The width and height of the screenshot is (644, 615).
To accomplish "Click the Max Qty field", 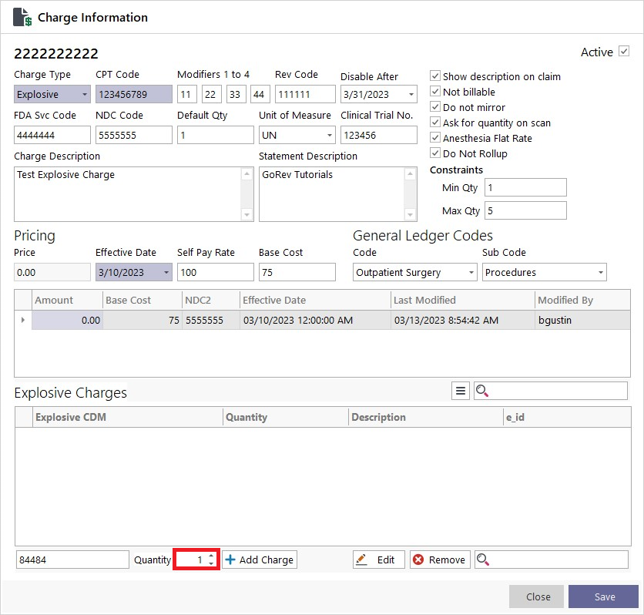I will coord(525,210).
